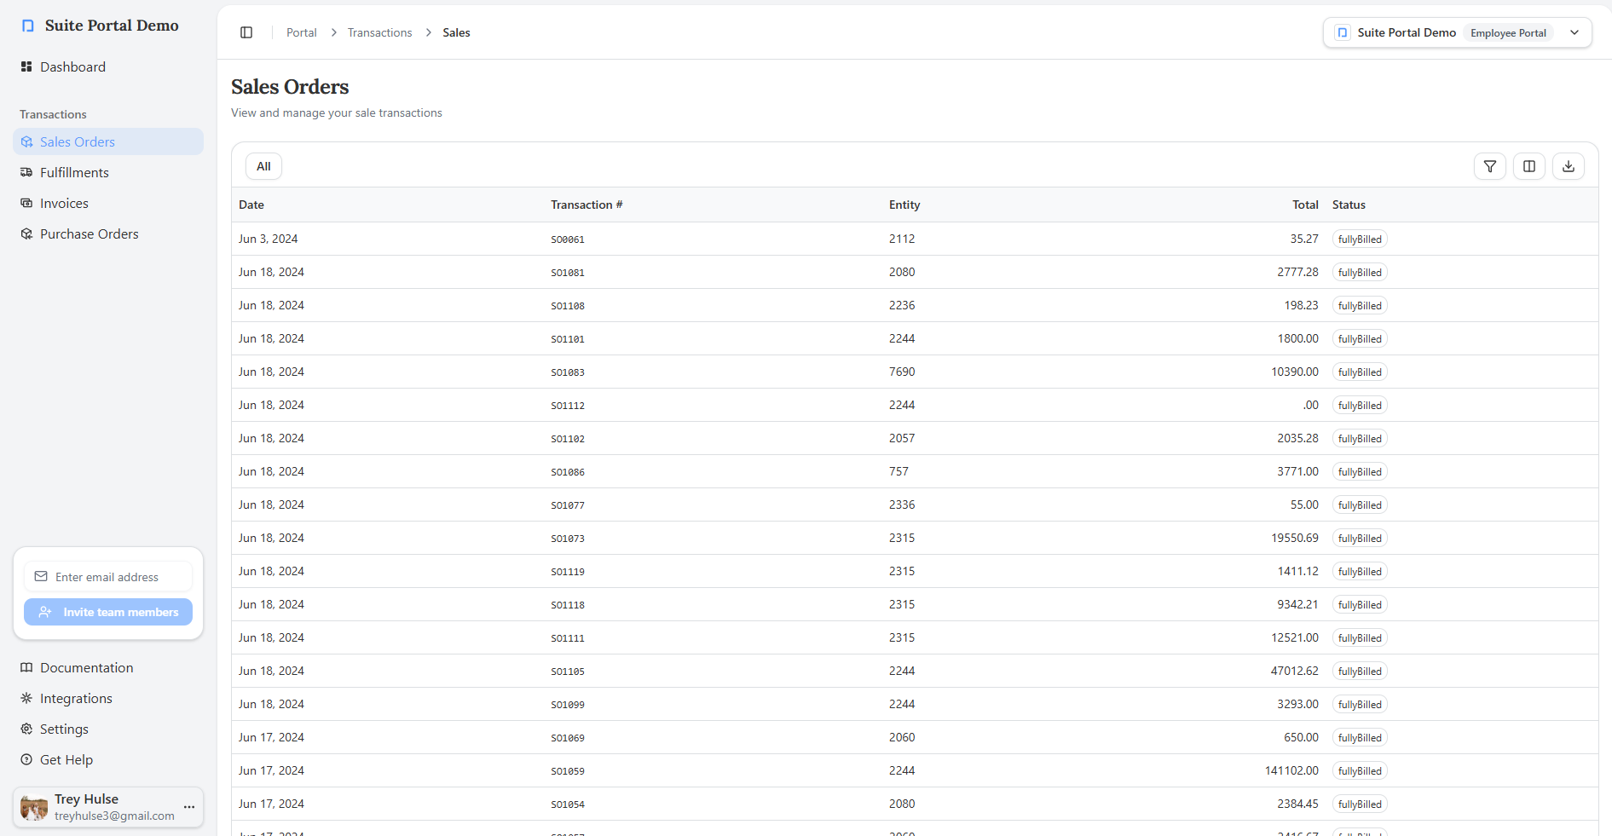Click Get Help in the sidebar
The width and height of the screenshot is (1612, 836).
(x=66, y=759)
